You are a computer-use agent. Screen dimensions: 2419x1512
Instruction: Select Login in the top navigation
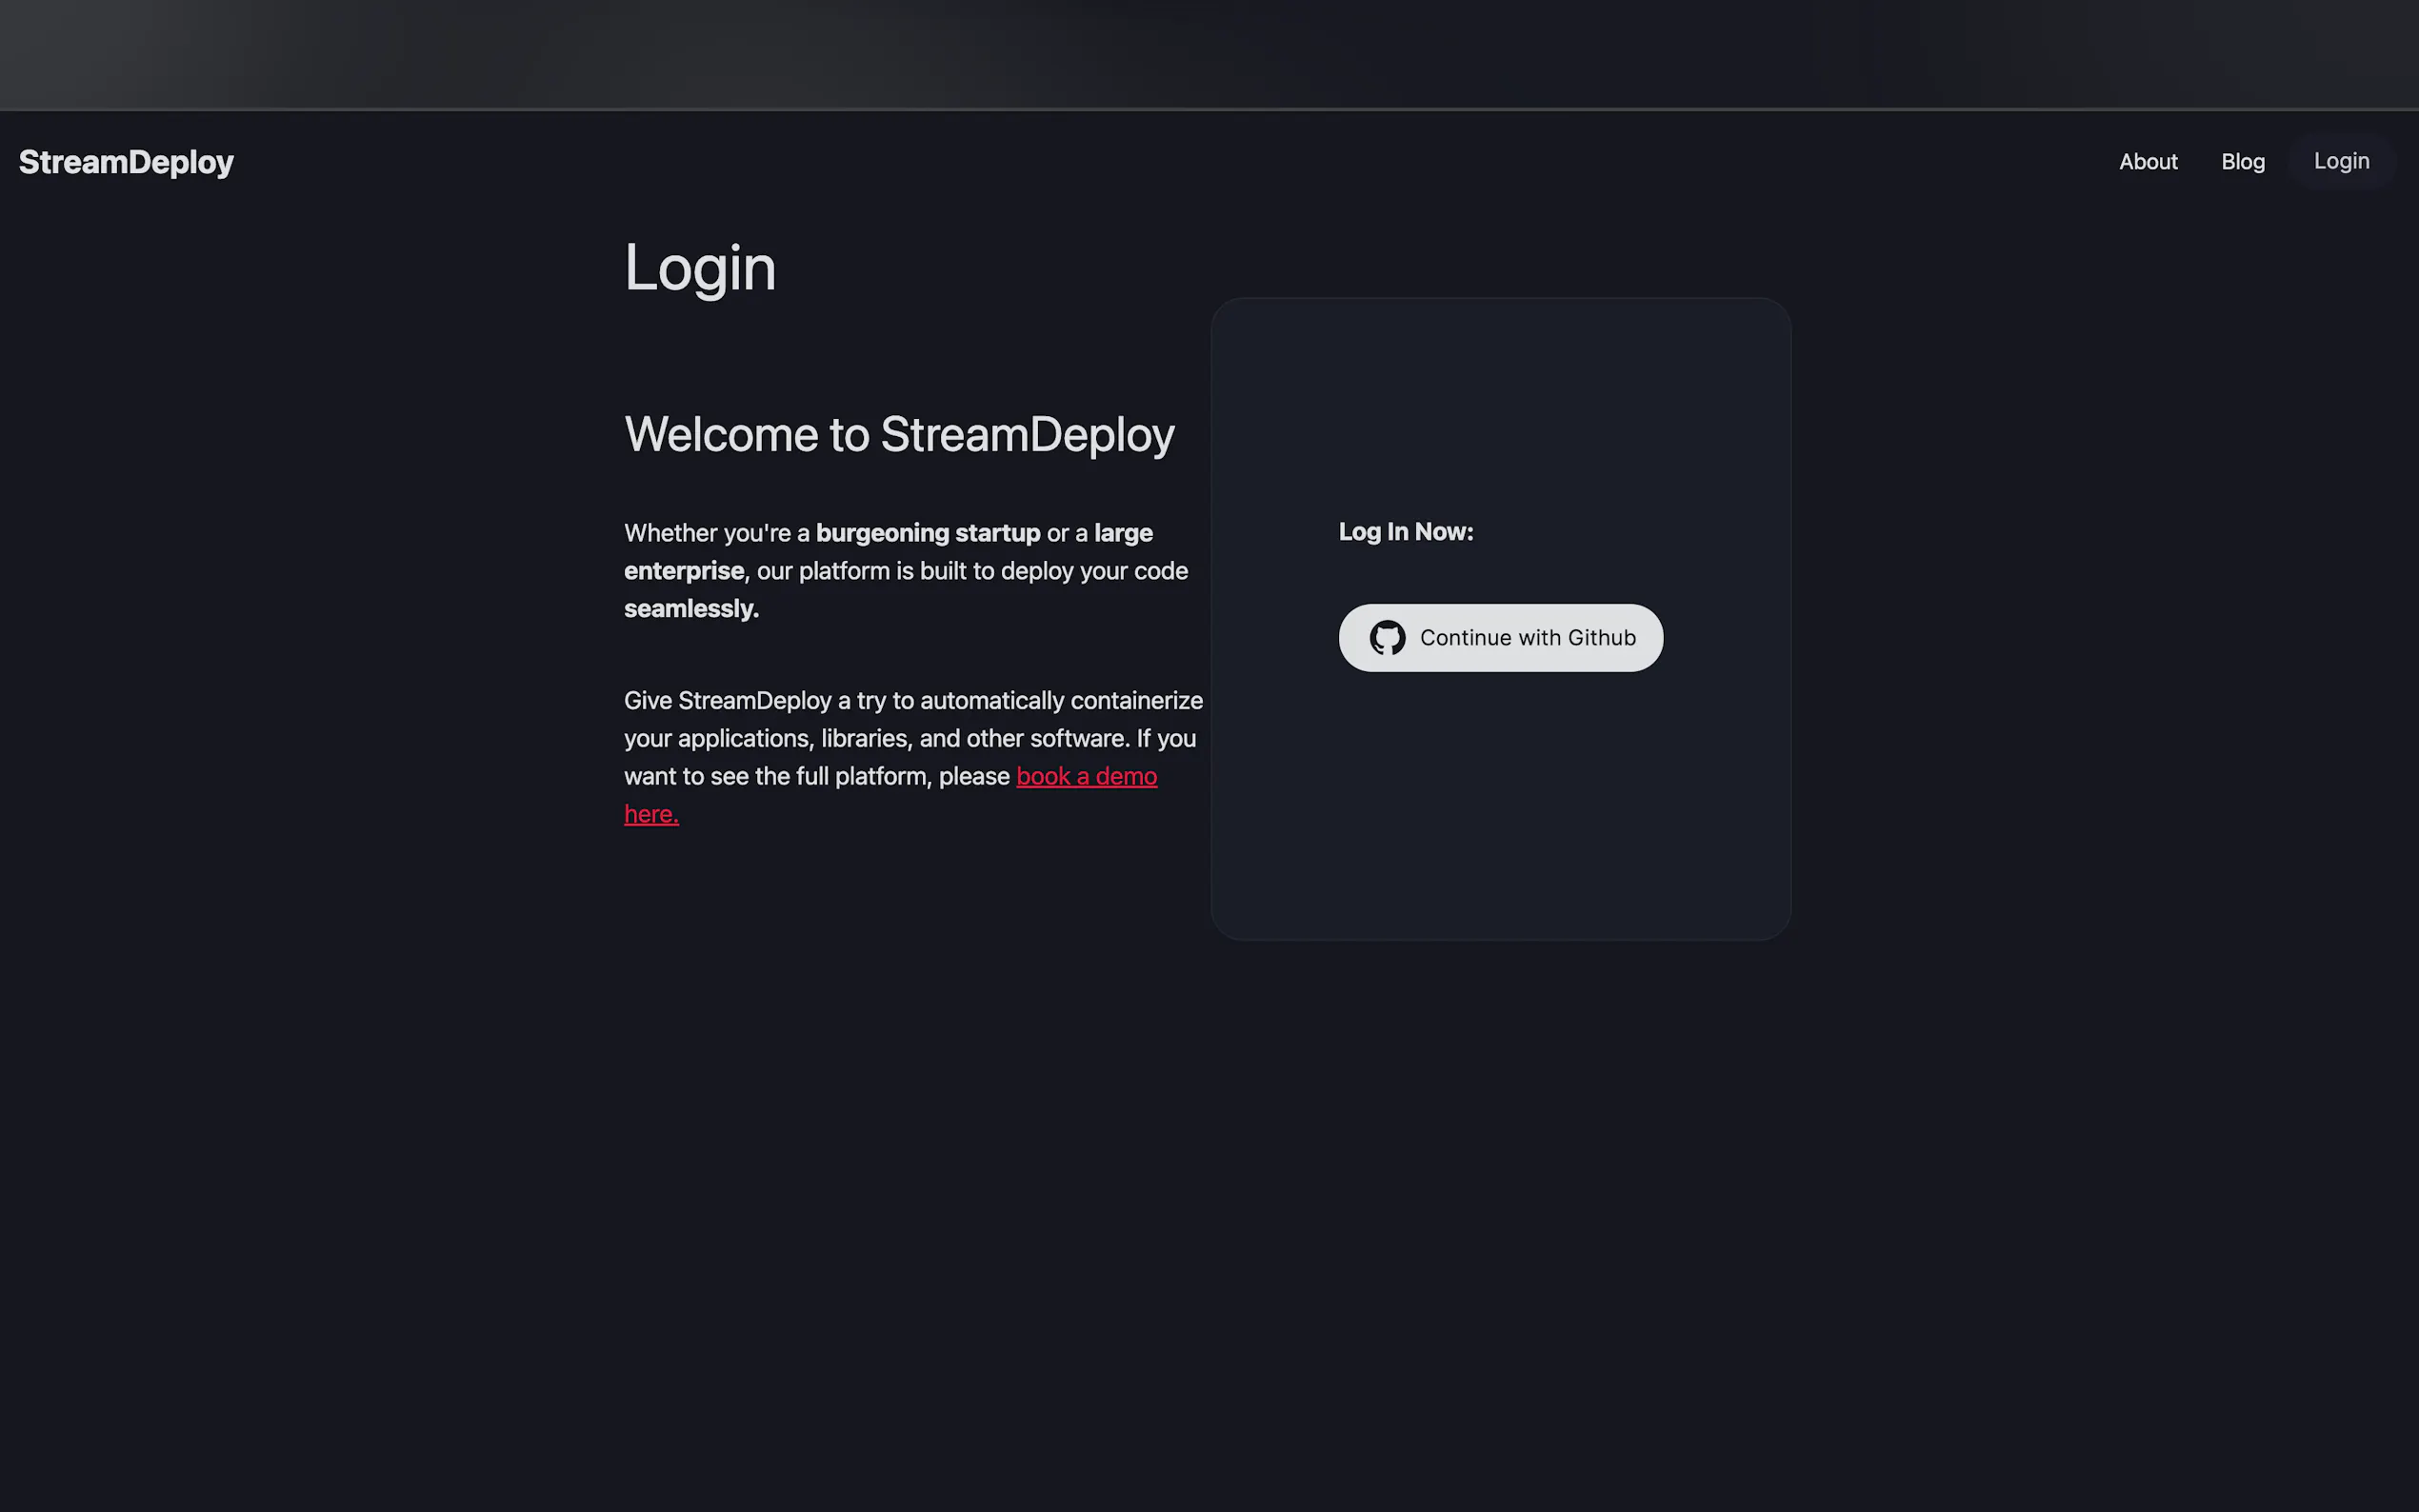point(2341,161)
